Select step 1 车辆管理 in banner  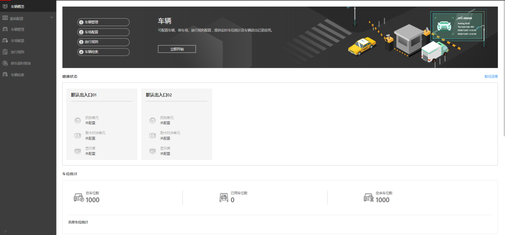103,22
